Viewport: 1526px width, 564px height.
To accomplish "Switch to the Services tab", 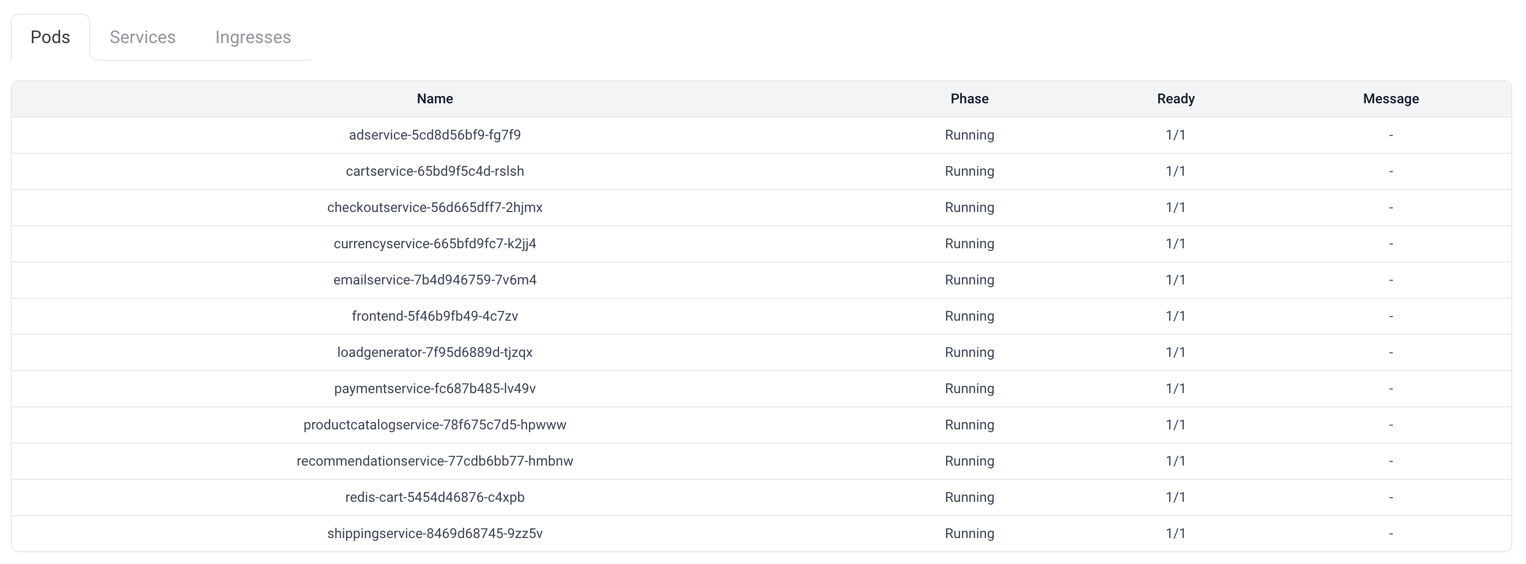I will pyautogui.click(x=142, y=37).
